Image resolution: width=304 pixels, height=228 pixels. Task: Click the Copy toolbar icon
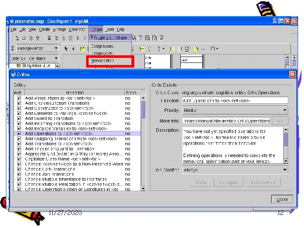[x=57, y=38]
